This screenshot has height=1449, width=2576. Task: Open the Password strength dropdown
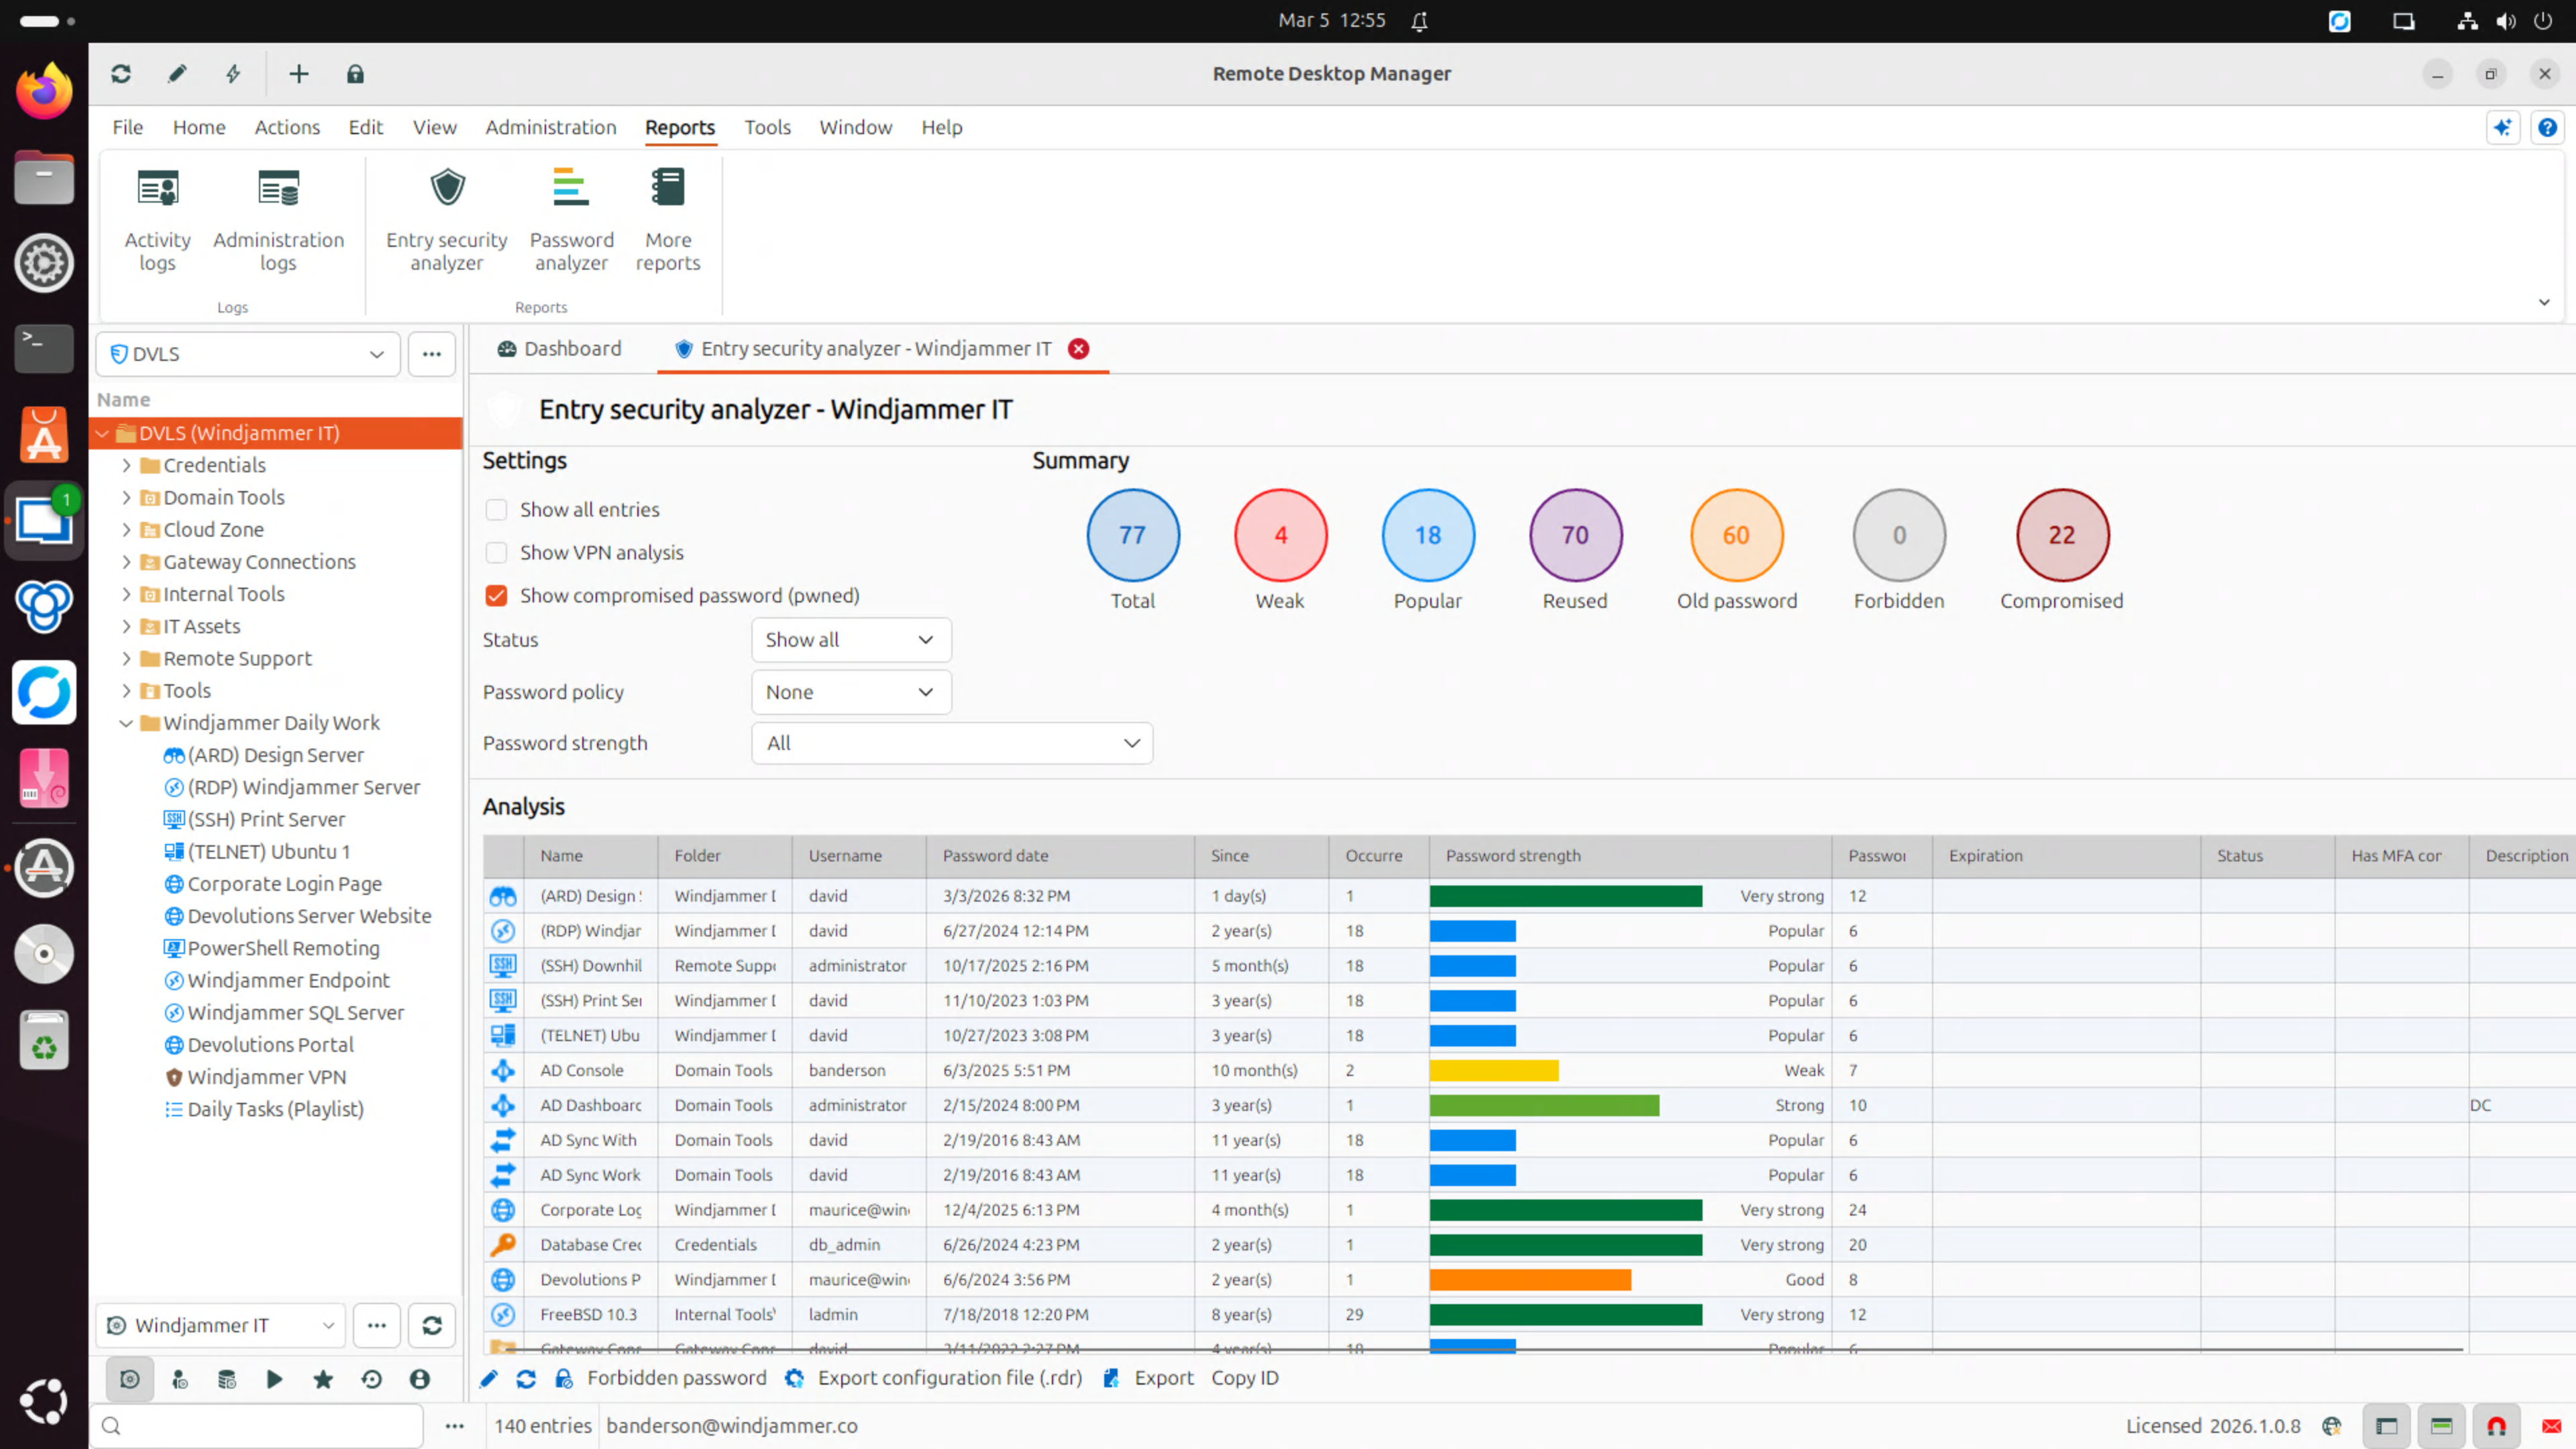click(x=950, y=743)
